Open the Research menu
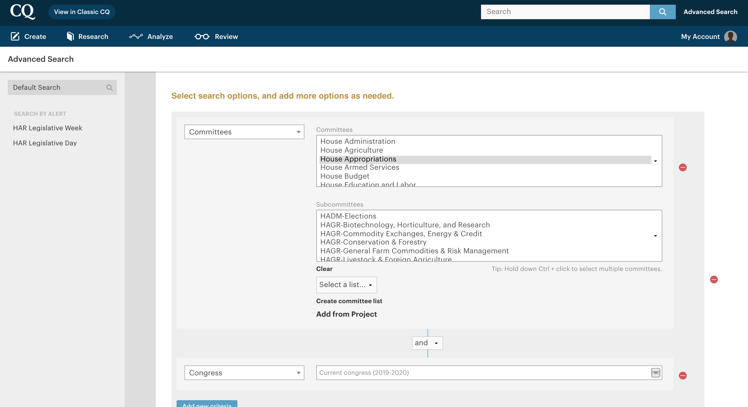This screenshot has width=748, height=407. click(88, 37)
